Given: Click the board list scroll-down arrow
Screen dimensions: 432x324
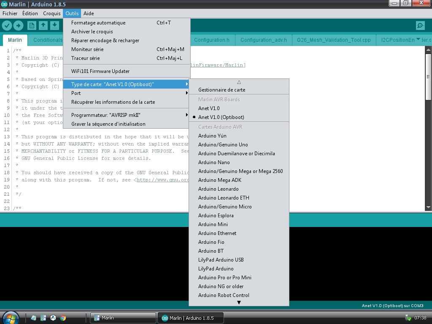Looking at the screenshot, I should 239,302.
